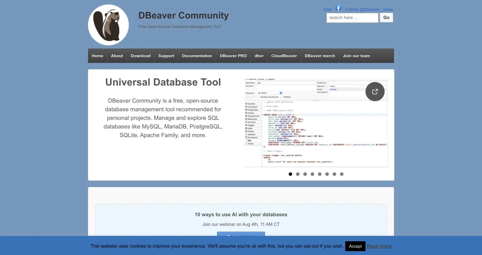The height and width of the screenshot is (255, 482).
Task: Select the eighth carousel slide dot
Action: point(342,174)
